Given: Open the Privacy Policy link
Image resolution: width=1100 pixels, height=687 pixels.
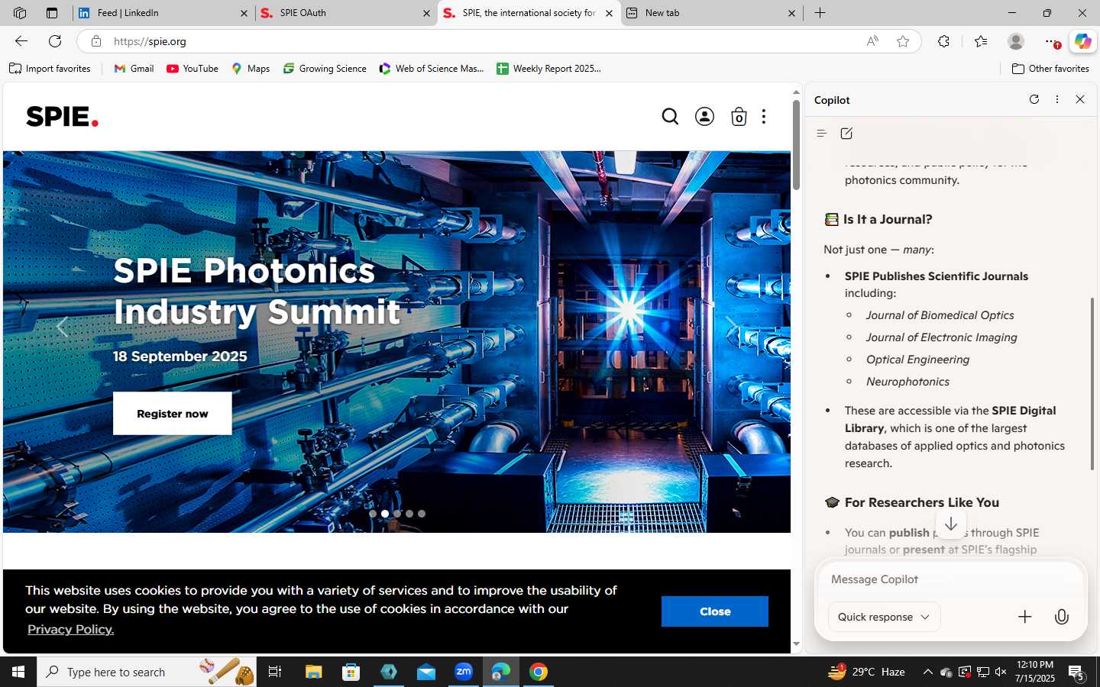Looking at the screenshot, I should tap(71, 629).
